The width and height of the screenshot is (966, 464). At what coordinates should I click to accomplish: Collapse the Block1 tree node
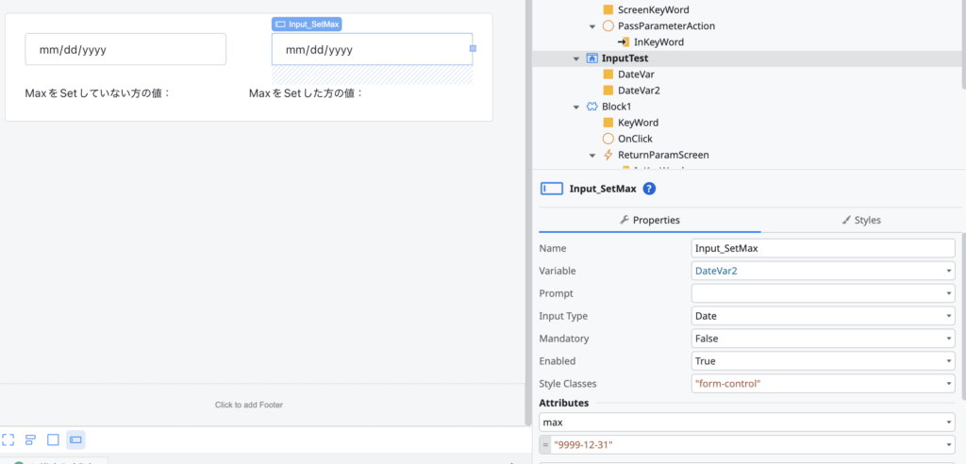click(x=576, y=107)
